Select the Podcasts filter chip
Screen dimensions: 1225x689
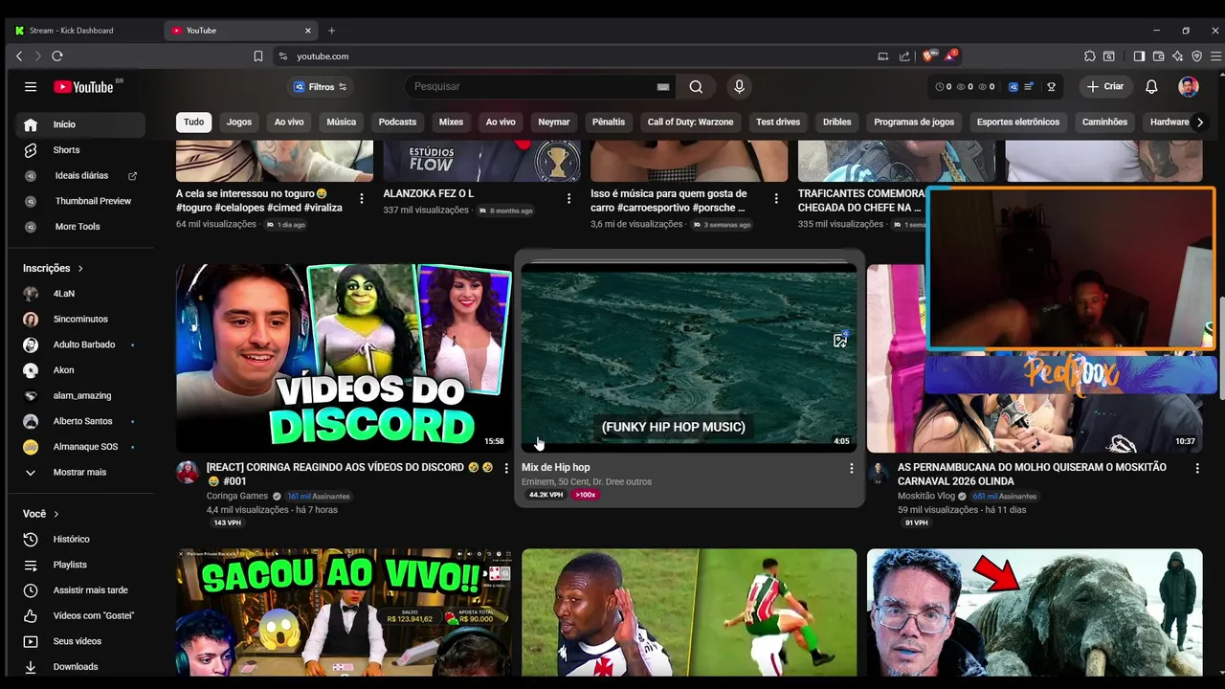click(397, 122)
